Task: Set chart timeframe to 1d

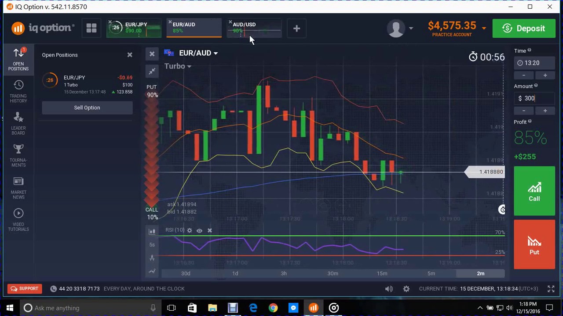Action: click(235, 273)
